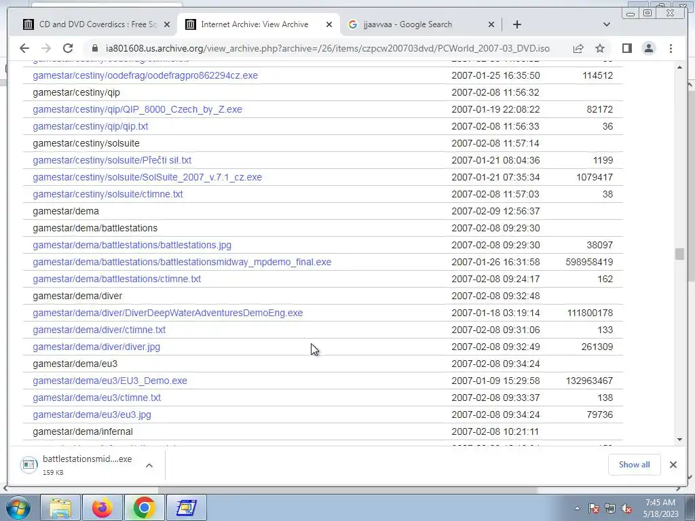Click the gamestar/cestiny/qip folder text
The image size is (695, 521).
[x=76, y=92]
